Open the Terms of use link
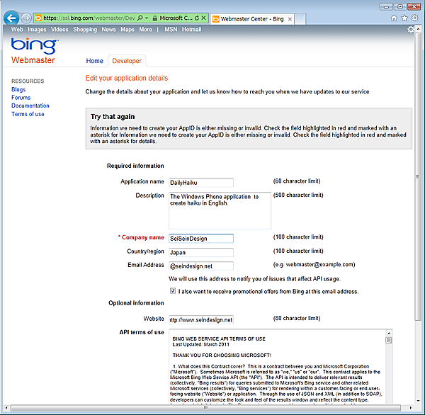The image size is (425, 415). (x=28, y=114)
